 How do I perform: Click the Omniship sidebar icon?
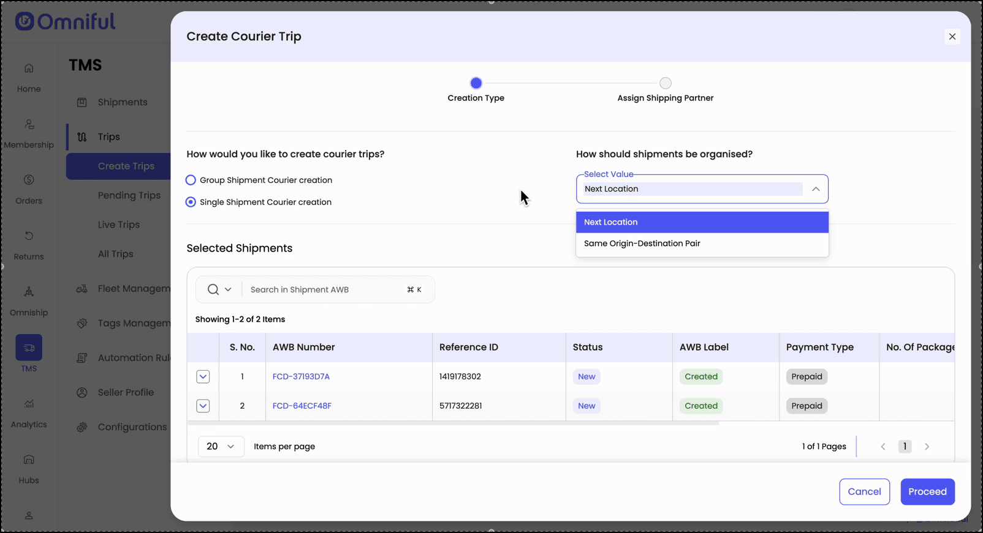29,293
